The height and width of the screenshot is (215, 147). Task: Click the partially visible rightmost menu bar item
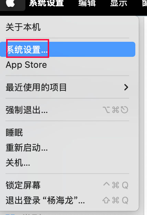tap(144, 3)
